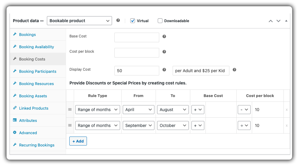Open Base Cost operator dropdown in April row

tap(198, 110)
